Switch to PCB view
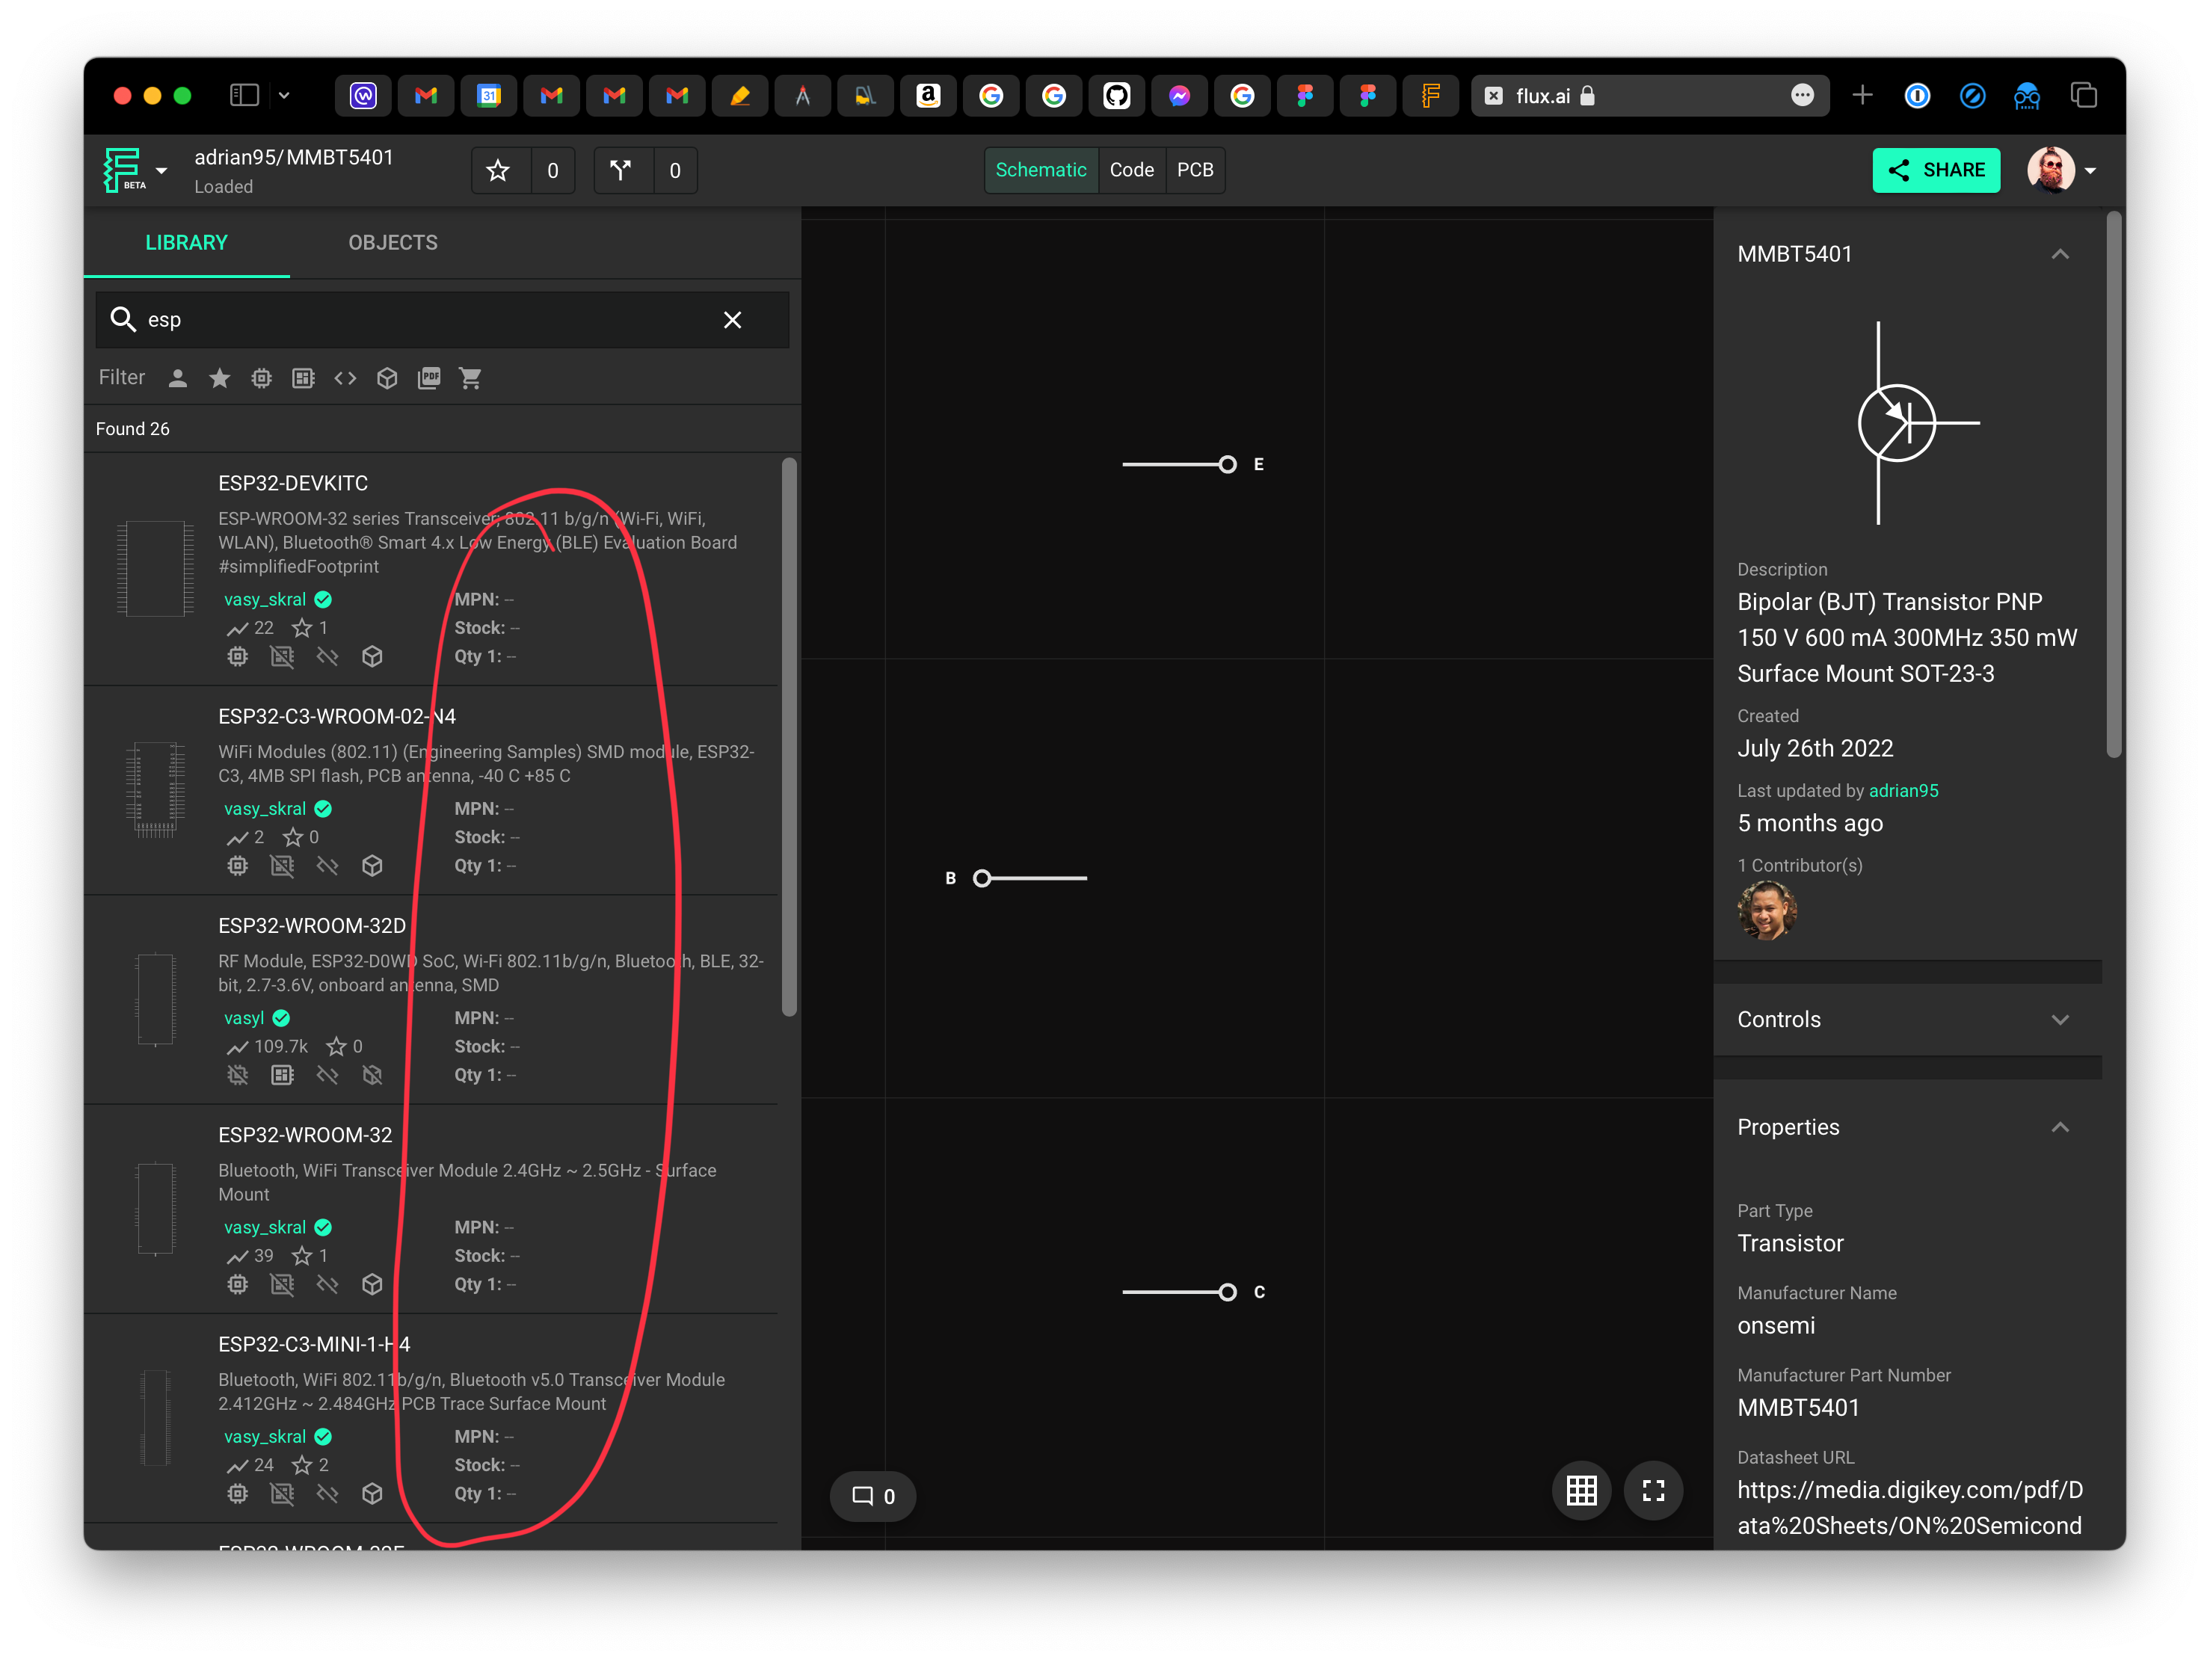This screenshot has height=1661, width=2210. 1195,170
